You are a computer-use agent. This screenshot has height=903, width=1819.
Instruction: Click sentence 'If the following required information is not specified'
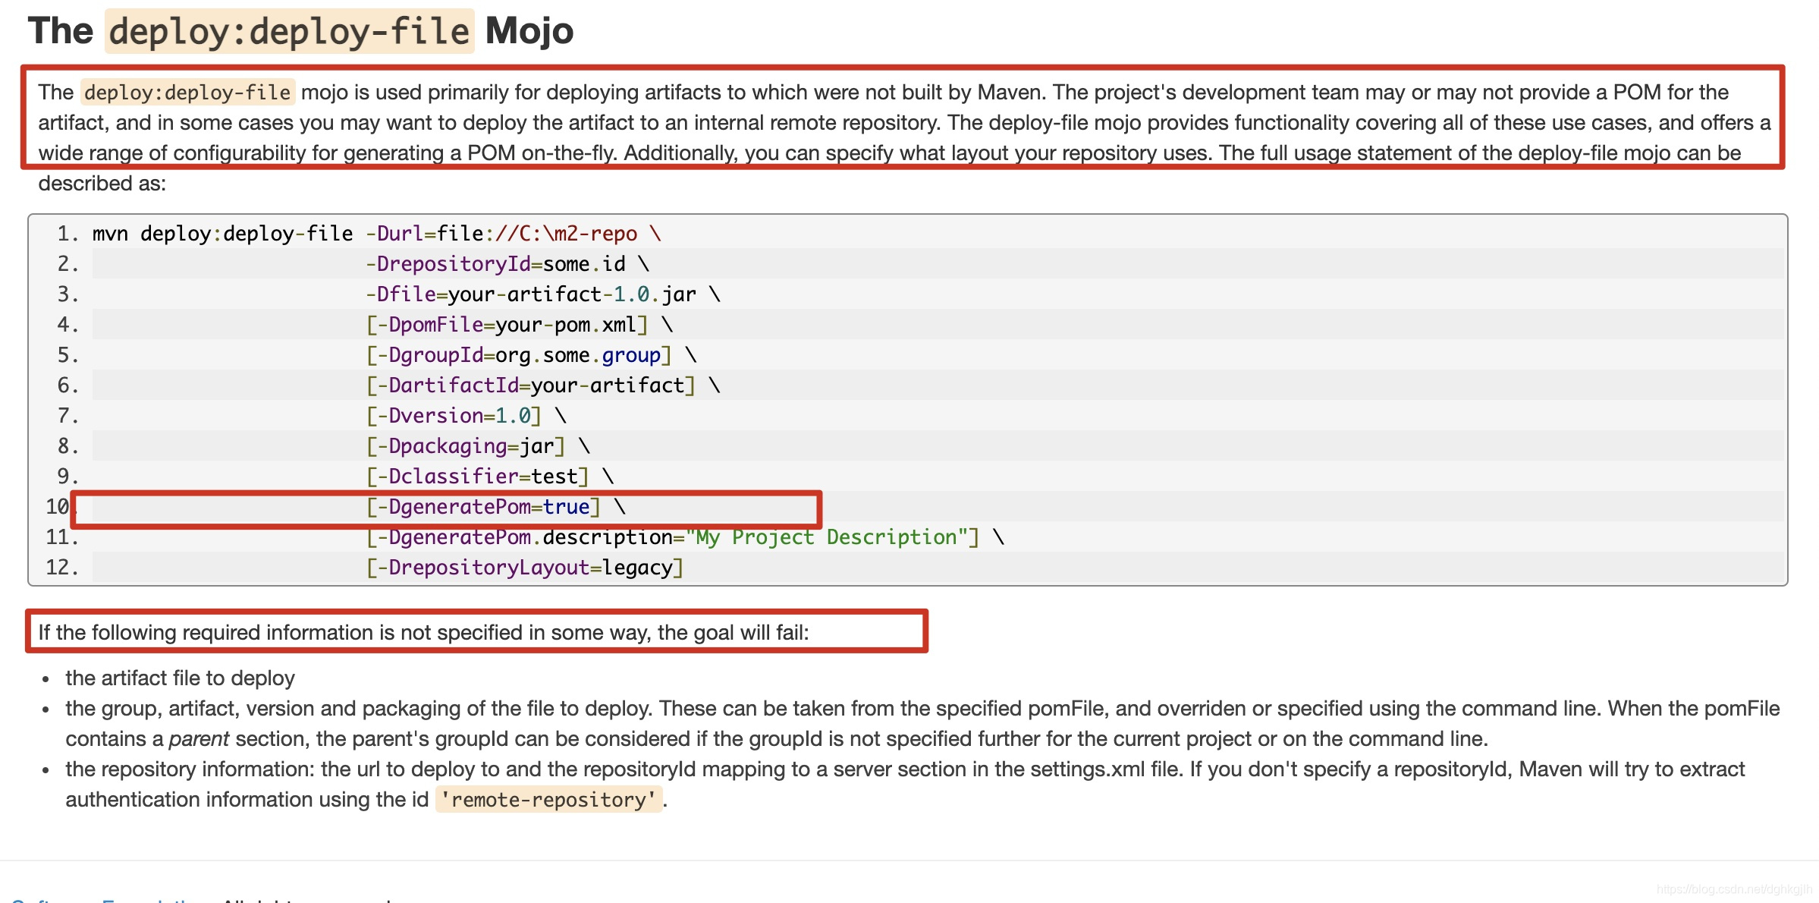click(x=423, y=633)
